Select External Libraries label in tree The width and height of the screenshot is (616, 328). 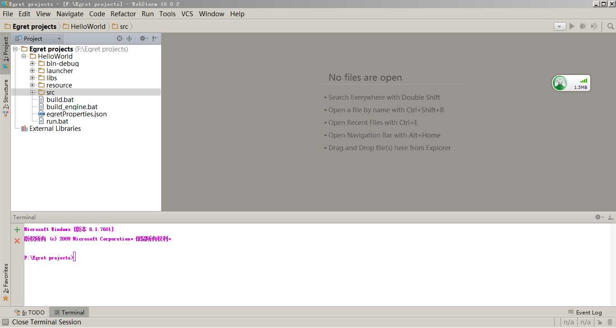tap(55, 129)
